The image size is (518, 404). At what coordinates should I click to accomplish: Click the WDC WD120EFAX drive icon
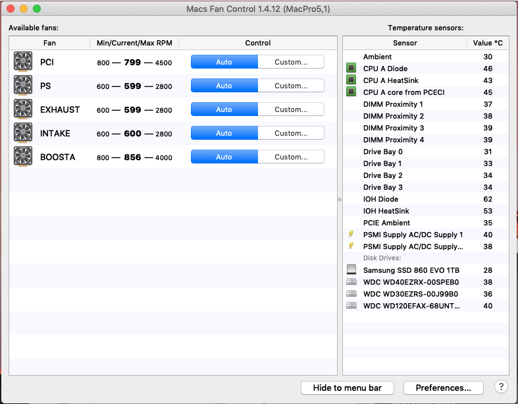point(351,305)
